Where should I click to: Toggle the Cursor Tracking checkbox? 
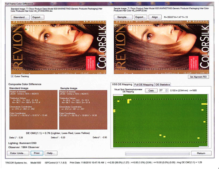(12, 76)
